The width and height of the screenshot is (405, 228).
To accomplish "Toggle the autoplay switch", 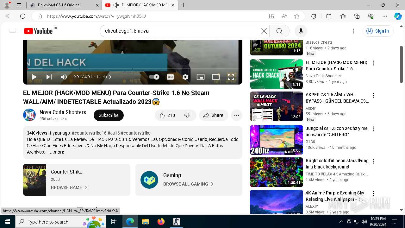I will pyautogui.click(x=154, y=77).
